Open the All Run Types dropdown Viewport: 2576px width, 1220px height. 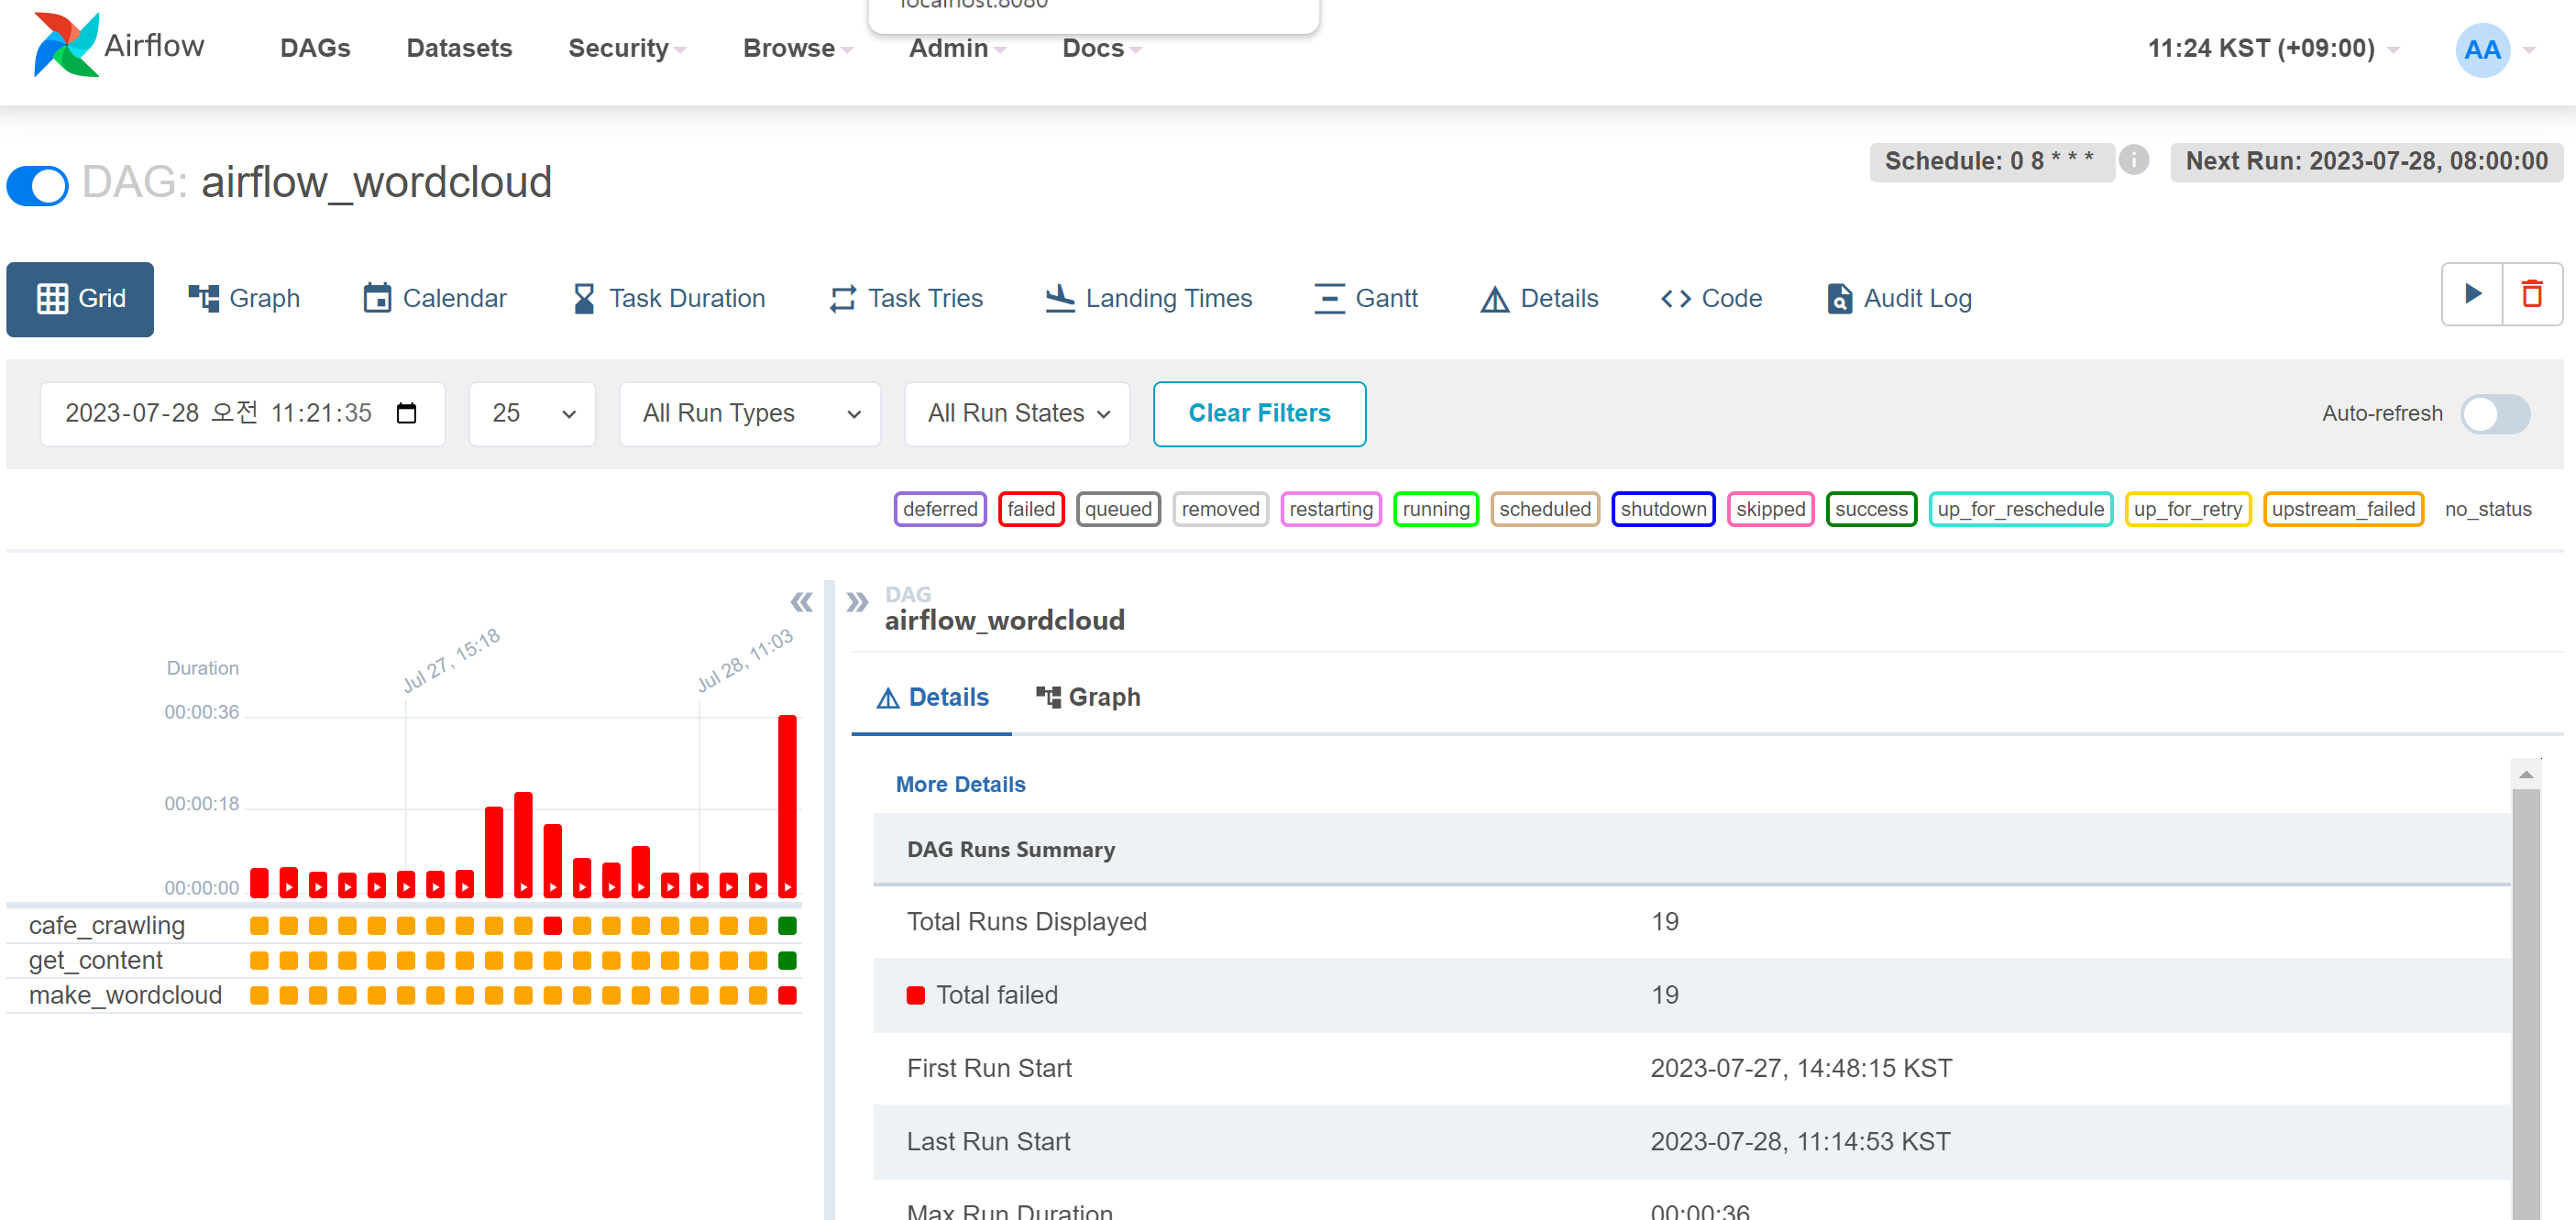coord(750,413)
